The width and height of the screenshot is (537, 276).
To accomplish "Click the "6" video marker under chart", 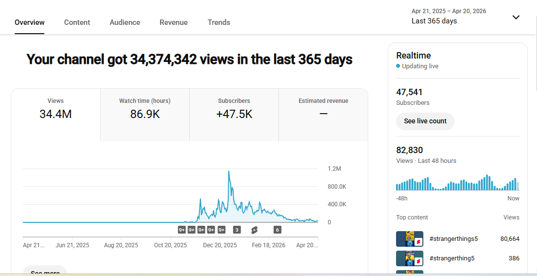I will click(x=277, y=230).
